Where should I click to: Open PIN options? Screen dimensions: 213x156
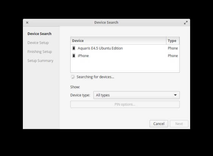click(125, 104)
